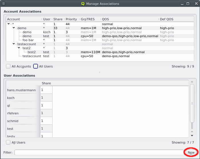Sort by the QOS column header
Viewport: 200px width, 159px height.
[130, 19]
